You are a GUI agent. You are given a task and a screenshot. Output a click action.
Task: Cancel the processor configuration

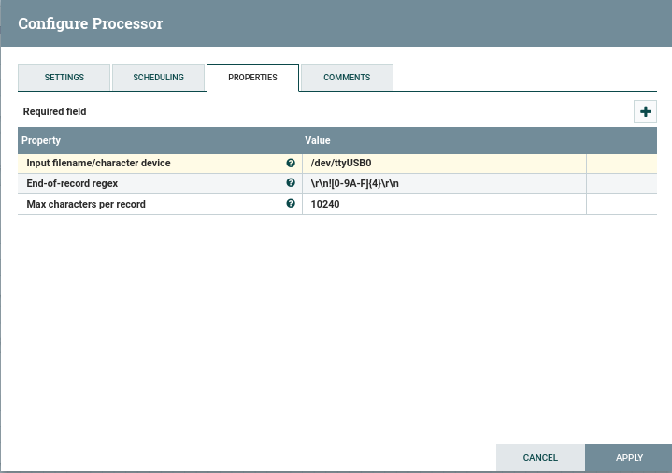click(x=540, y=457)
